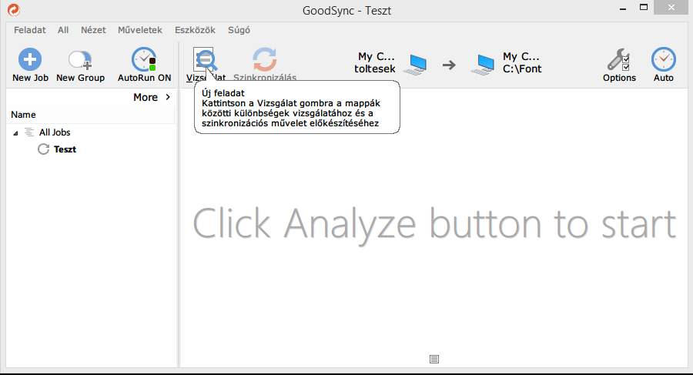The height and width of the screenshot is (375, 693).
Task: Create a New Group from toolbar
Action: tap(80, 59)
